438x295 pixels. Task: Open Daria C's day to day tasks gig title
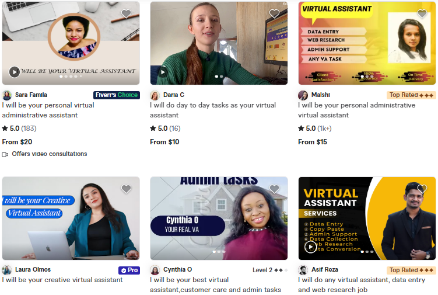click(213, 110)
